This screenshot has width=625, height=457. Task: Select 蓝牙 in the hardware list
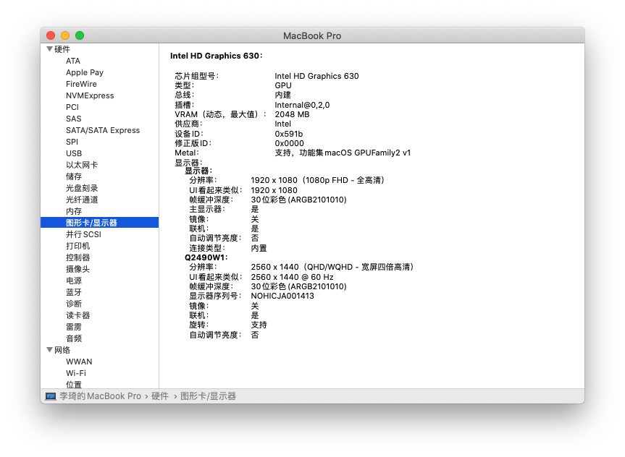pyautogui.click(x=73, y=292)
